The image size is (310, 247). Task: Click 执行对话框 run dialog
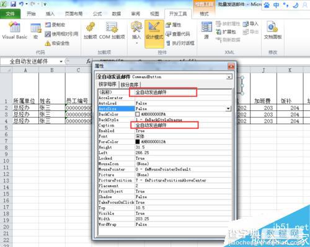pyautogui.click(x=180, y=43)
